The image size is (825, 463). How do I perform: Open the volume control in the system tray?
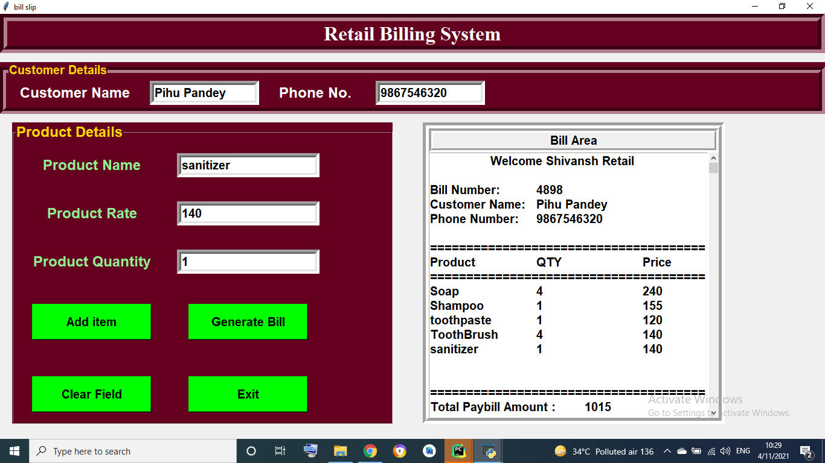click(724, 450)
